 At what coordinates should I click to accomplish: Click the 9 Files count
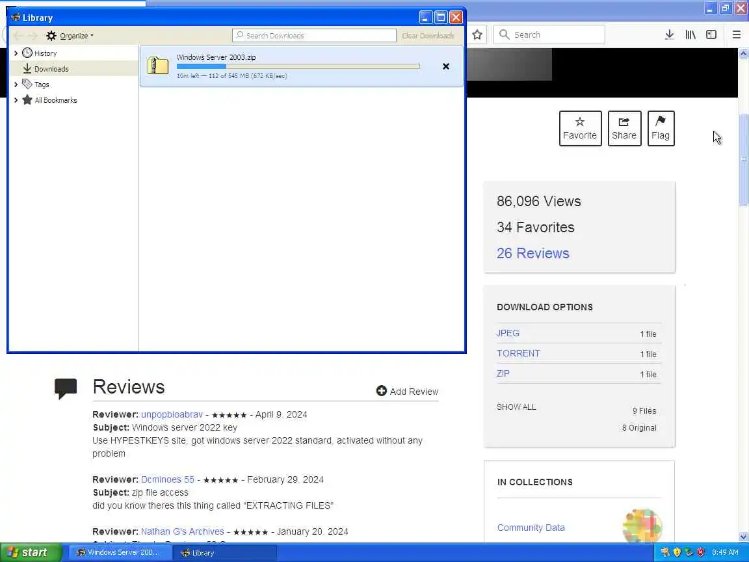644,411
